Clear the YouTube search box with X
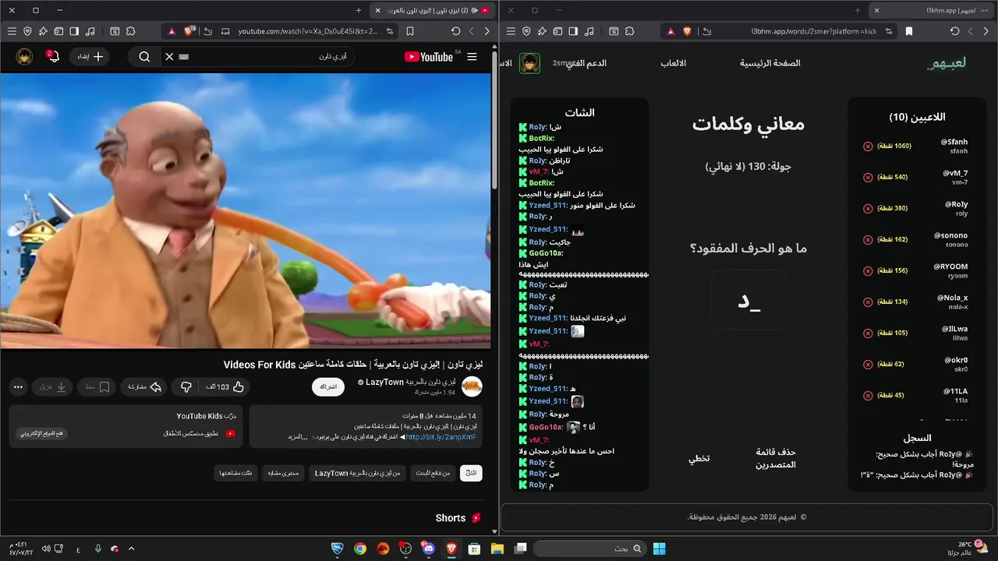This screenshot has height=561, width=998. (x=169, y=57)
